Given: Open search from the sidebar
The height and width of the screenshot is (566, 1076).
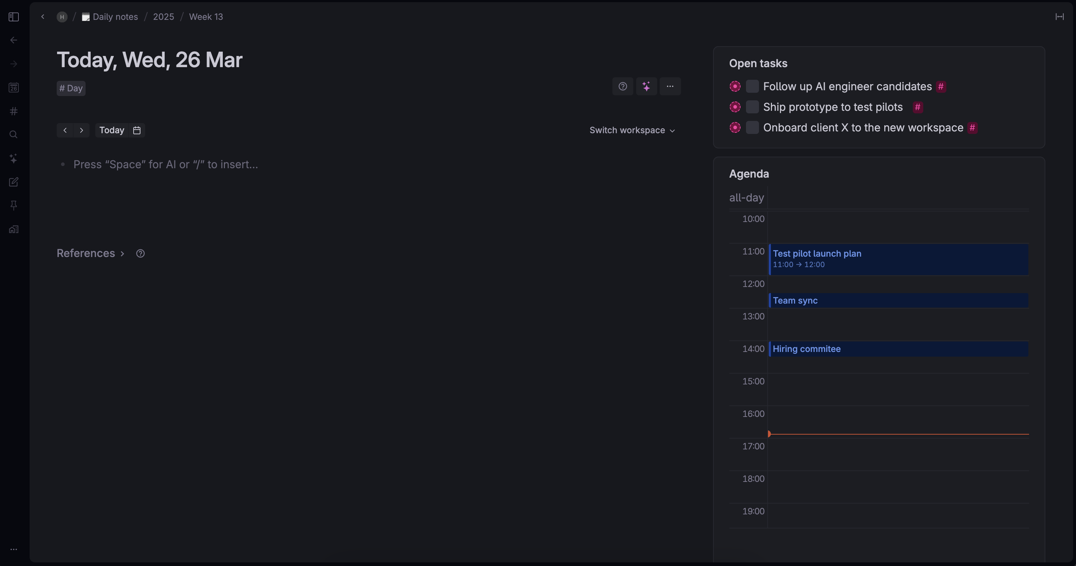Looking at the screenshot, I should (13, 134).
